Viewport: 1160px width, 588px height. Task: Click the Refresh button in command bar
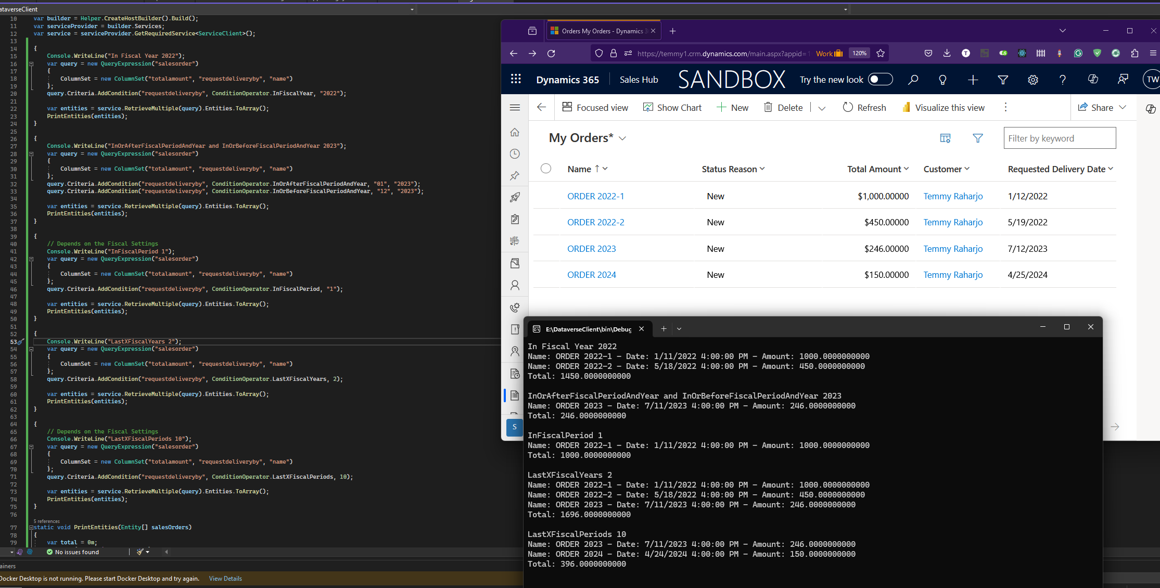point(864,107)
